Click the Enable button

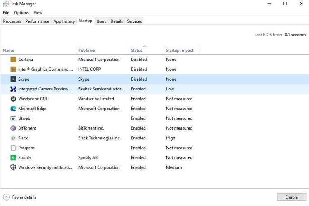[291, 197]
